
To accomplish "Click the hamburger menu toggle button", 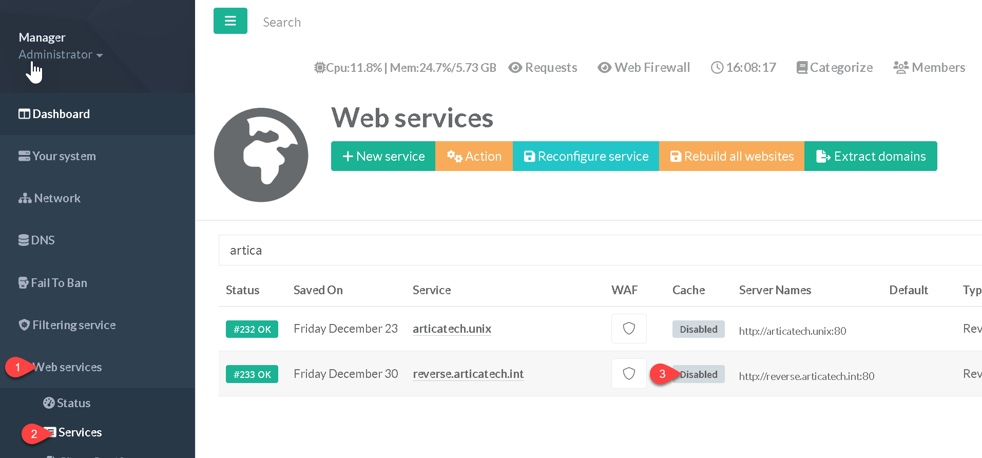I will tap(230, 21).
